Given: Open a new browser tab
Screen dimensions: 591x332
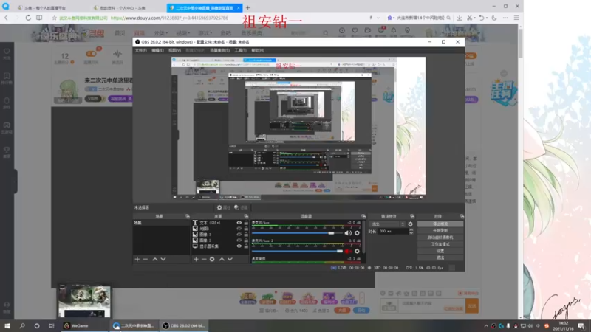Looking at the screenshot, I should (x=247, y=7).
